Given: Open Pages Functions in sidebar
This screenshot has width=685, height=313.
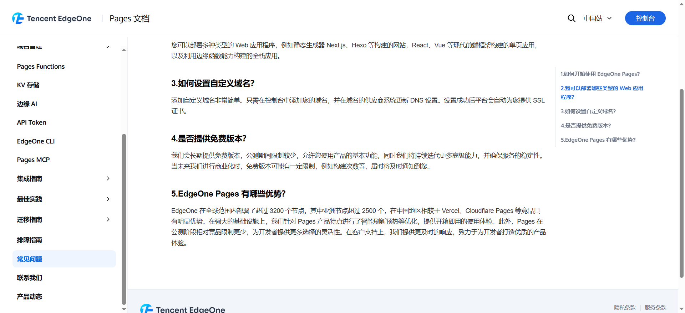Looking at the screenshot, I should point(41,67).
